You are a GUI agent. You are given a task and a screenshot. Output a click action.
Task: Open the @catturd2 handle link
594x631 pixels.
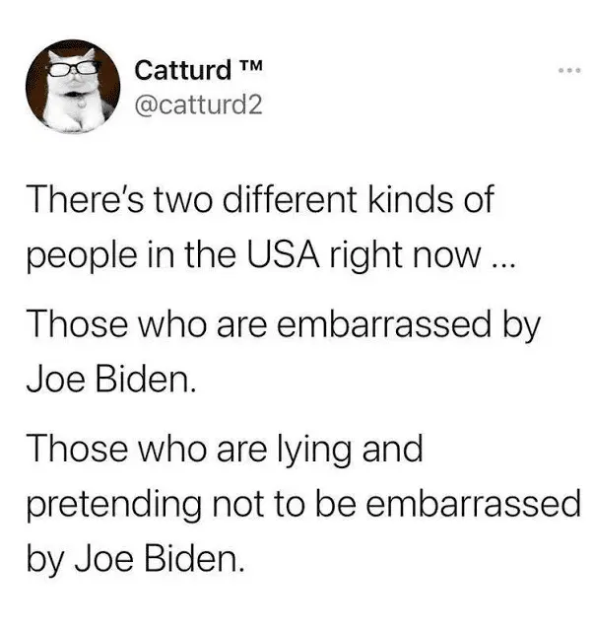click(x=199, y=105)
